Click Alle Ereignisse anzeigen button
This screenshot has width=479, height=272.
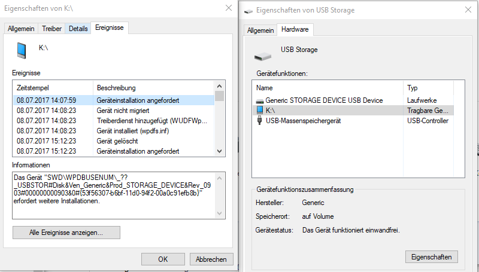point(66,232)
